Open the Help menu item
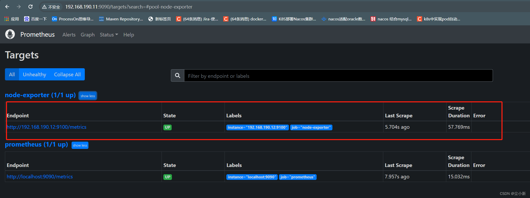Screen dimensions: 530x198 (x=129, y=35)
